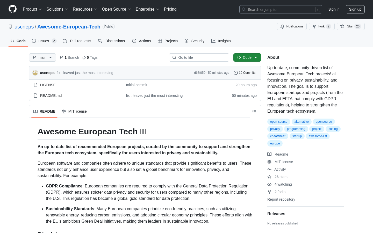Expand the Product menu
Screen dimensions: 373x233
(32, 9)
